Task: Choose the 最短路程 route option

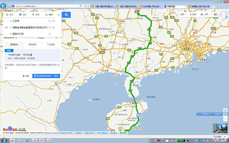Action: coord(32,44)
